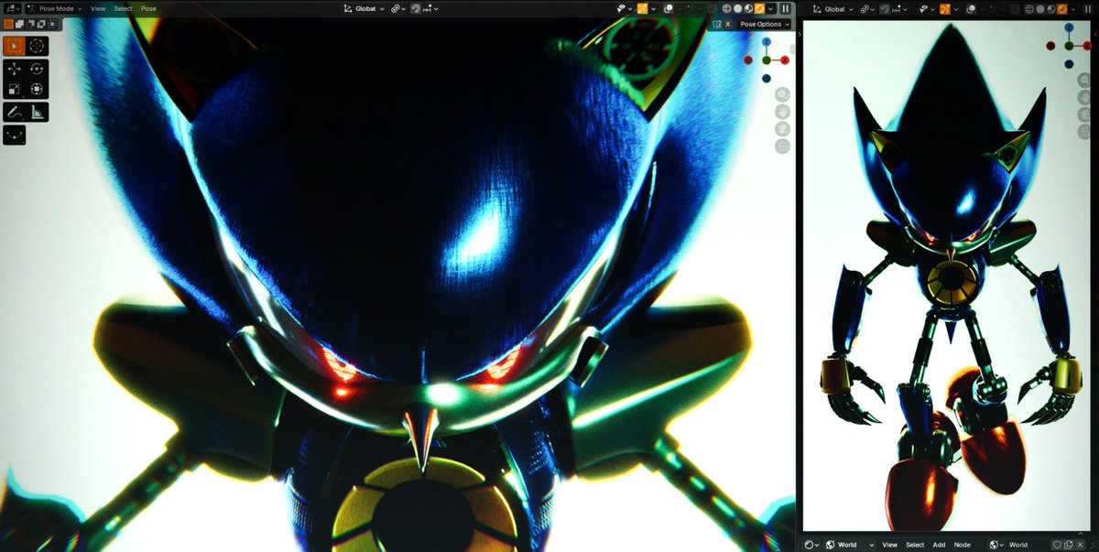Image resolution: width=1099 pixels, height=552 pixels.
Task: Toggle camera view in right viewport
Action: coord(1084,115)
